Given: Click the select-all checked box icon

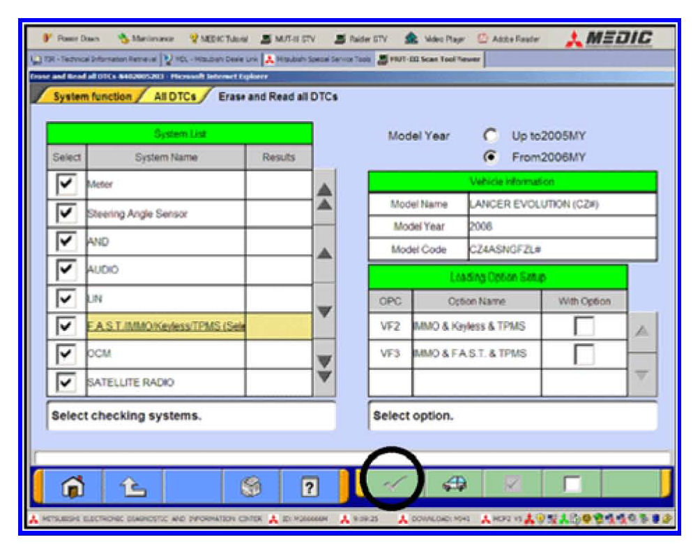Looking at the screenshot, I should [x=512, y=484].
